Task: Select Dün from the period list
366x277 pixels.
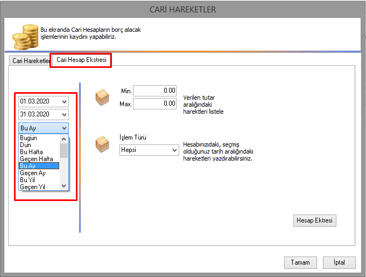Action: pyautogui.click(x=26, y=145)
